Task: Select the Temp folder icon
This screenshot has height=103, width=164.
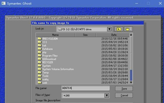Action: [40, 72]
